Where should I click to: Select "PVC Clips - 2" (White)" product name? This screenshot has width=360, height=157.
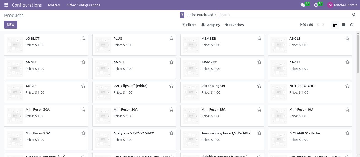coord(130,86)
